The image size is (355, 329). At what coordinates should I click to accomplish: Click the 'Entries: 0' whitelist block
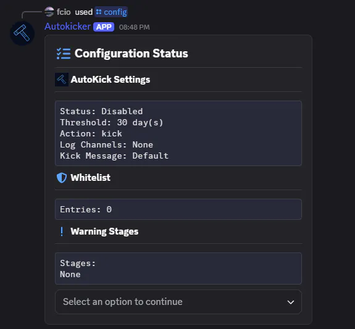point(178,209)
